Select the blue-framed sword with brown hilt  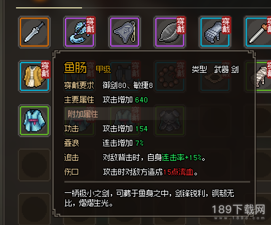(258, 32)
